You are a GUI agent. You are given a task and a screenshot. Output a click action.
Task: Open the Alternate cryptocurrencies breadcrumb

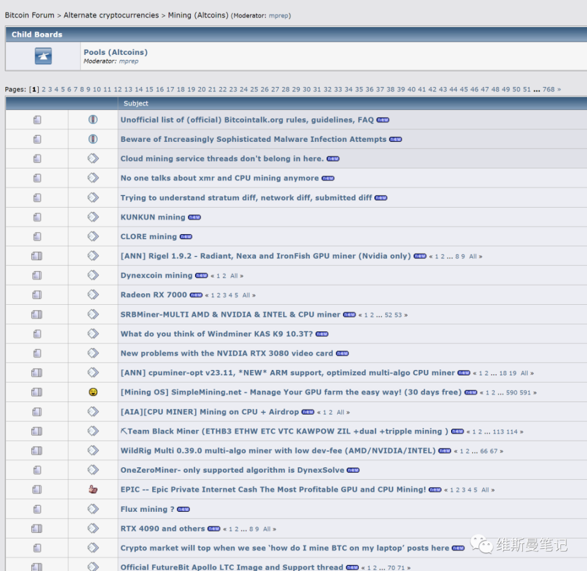pos(111,15)
